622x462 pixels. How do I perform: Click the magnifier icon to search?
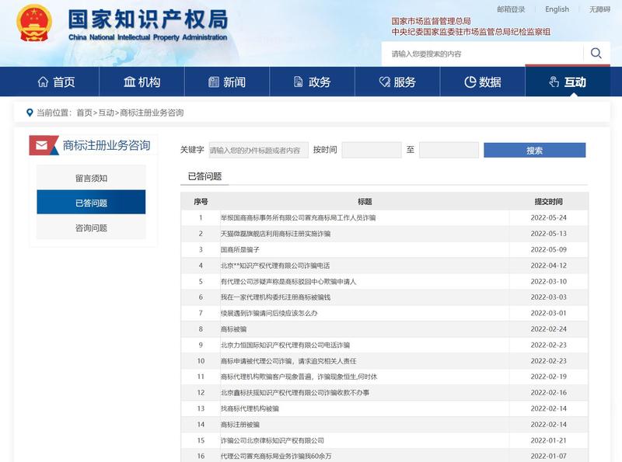pos(596,54)
